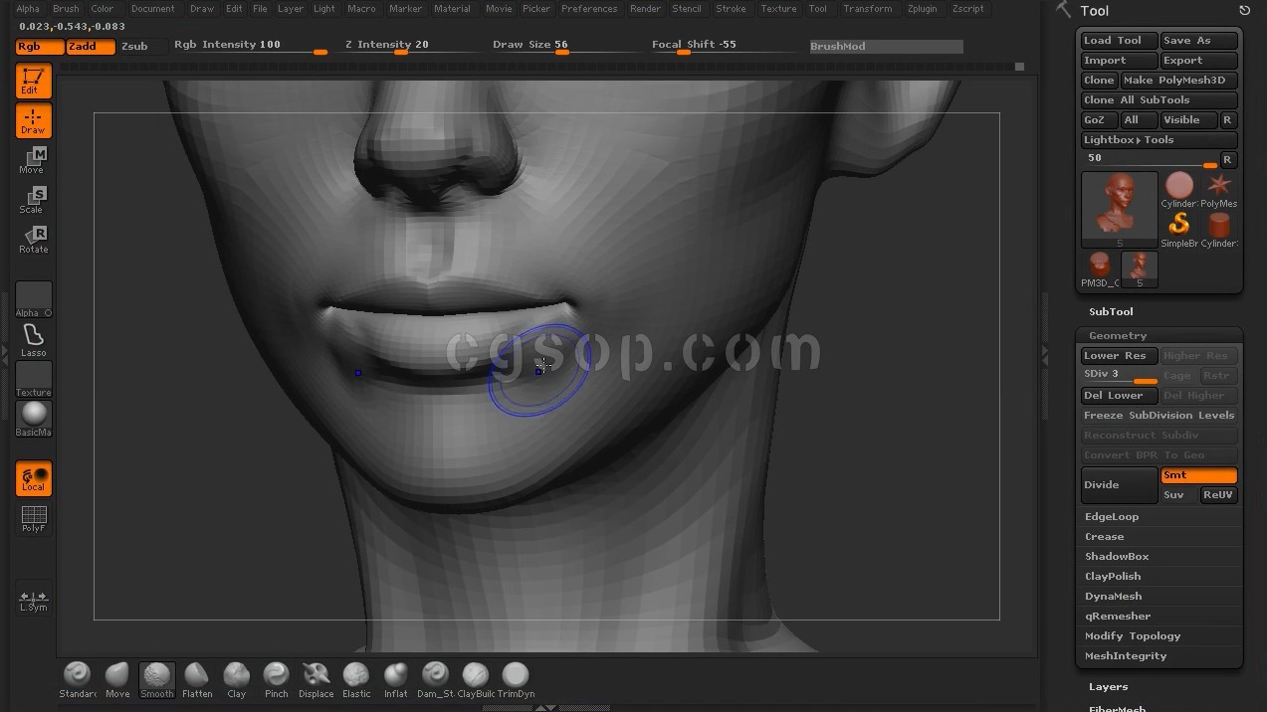Pick the TrimDynamic brush
The height and width of the screenshot is (712, 1267).
pyautogui.click(x=516, y=680)
